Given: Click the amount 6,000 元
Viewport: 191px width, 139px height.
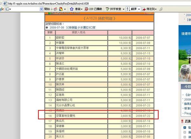Looking at the screenshot, I should click(126, 53).
